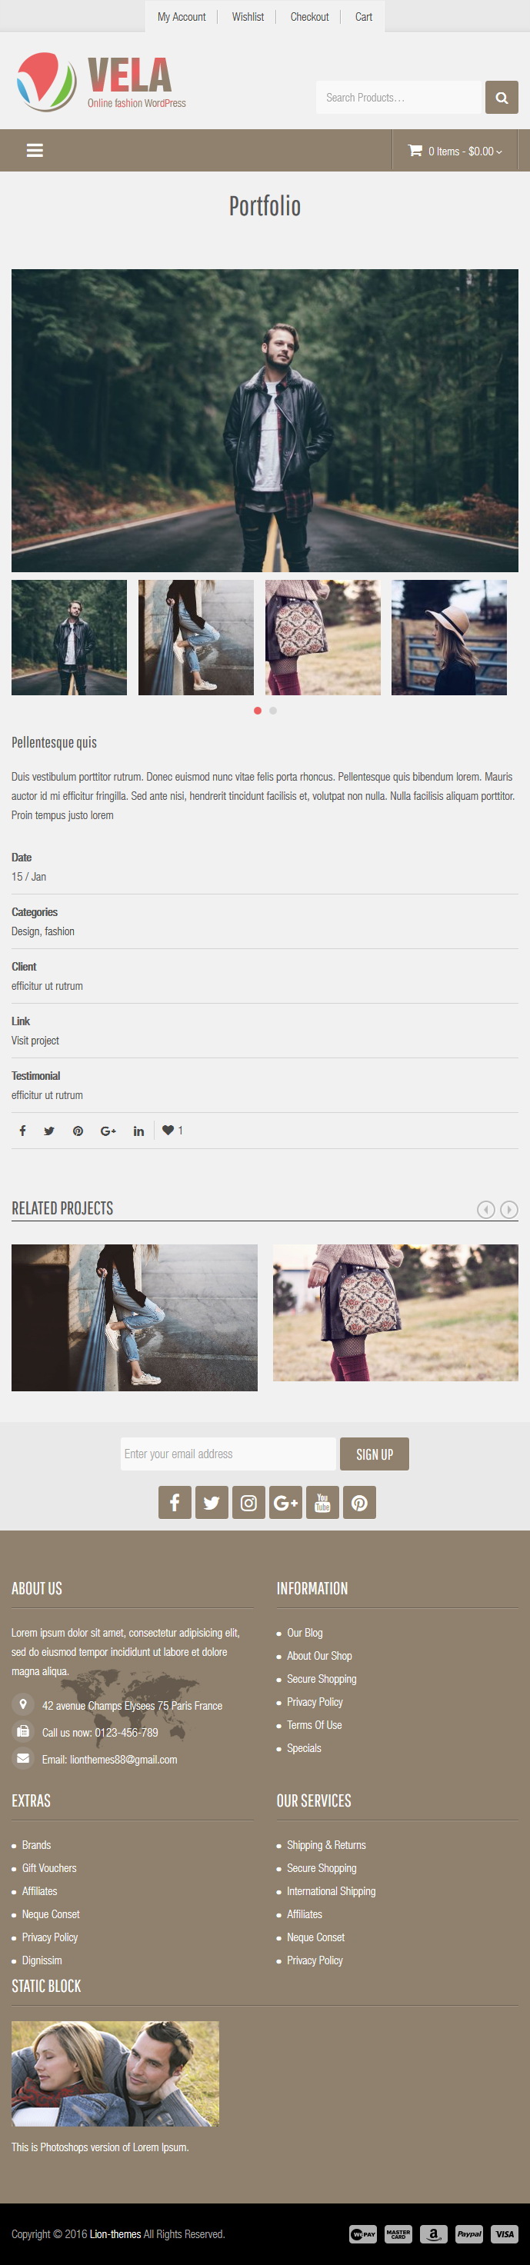
Task: Open the YouTube social button
Action: pyautogui.click(x=322, y=1502)
